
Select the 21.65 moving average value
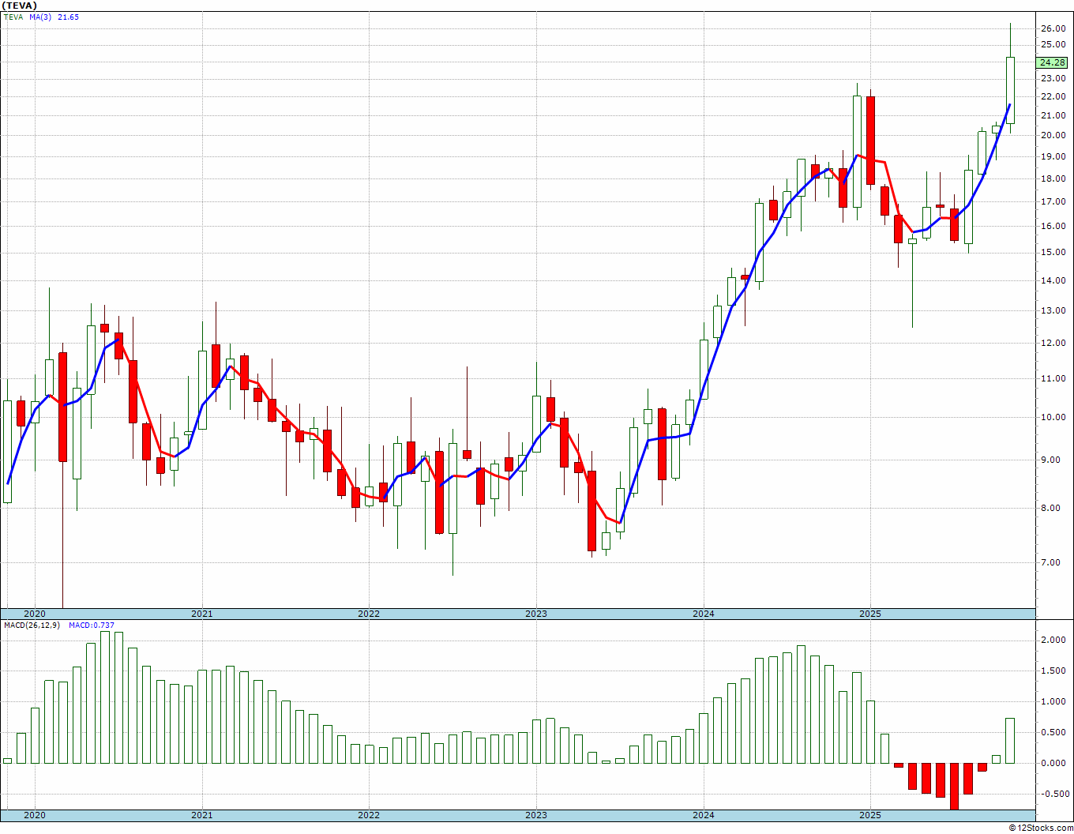pyautogui.click(x=68, y=17)
